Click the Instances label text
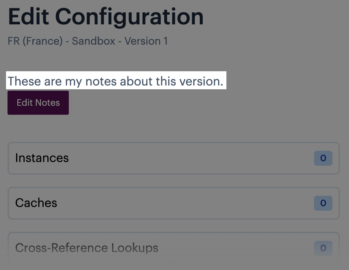Screen dimensions: 349x270 coord(42,158)
